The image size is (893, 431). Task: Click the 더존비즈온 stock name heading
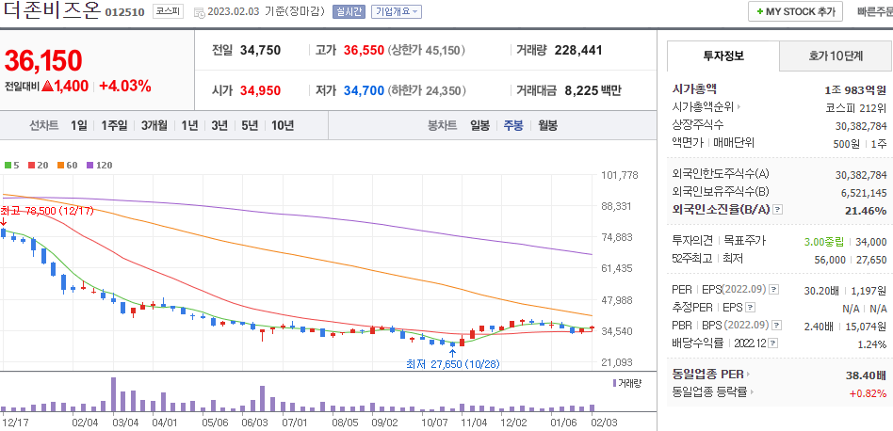51,10
